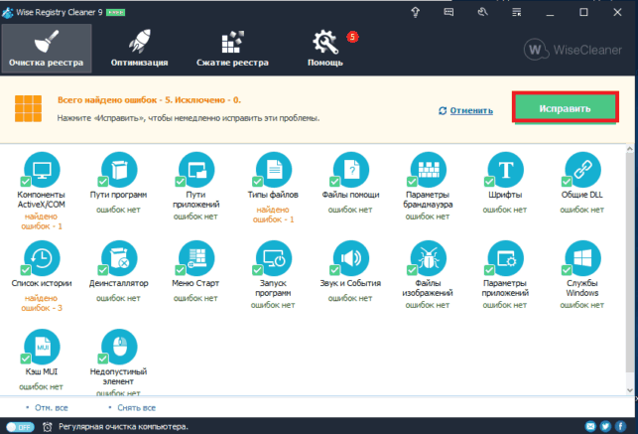Click the WiseCleaner logo
This screenshot has height=434, width=638.
tap(573, 50)
